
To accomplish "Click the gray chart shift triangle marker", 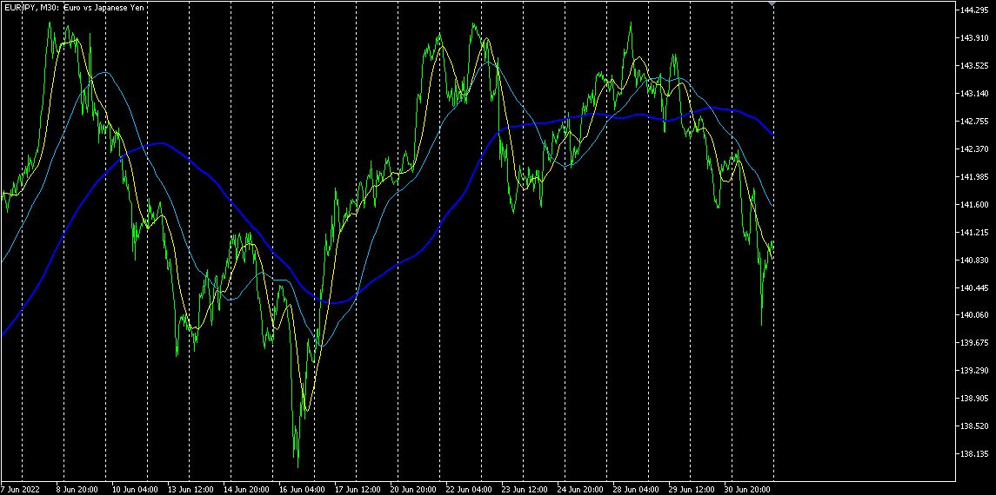I will coord(772,3).
